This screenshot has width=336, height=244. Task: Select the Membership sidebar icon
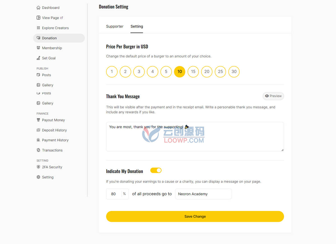(38, 48)
